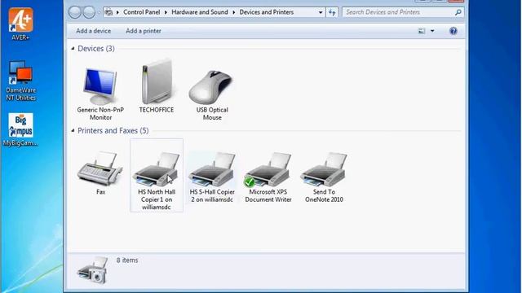Open the address bar history dropdown
Viewport: 522px width, 293px height.
pos(321,12)
